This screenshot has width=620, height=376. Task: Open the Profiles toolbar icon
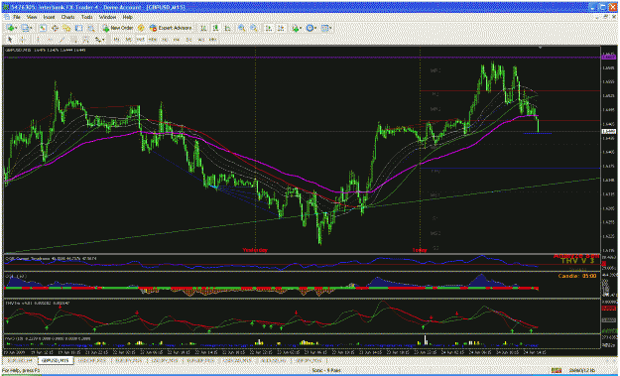point(26,28)
